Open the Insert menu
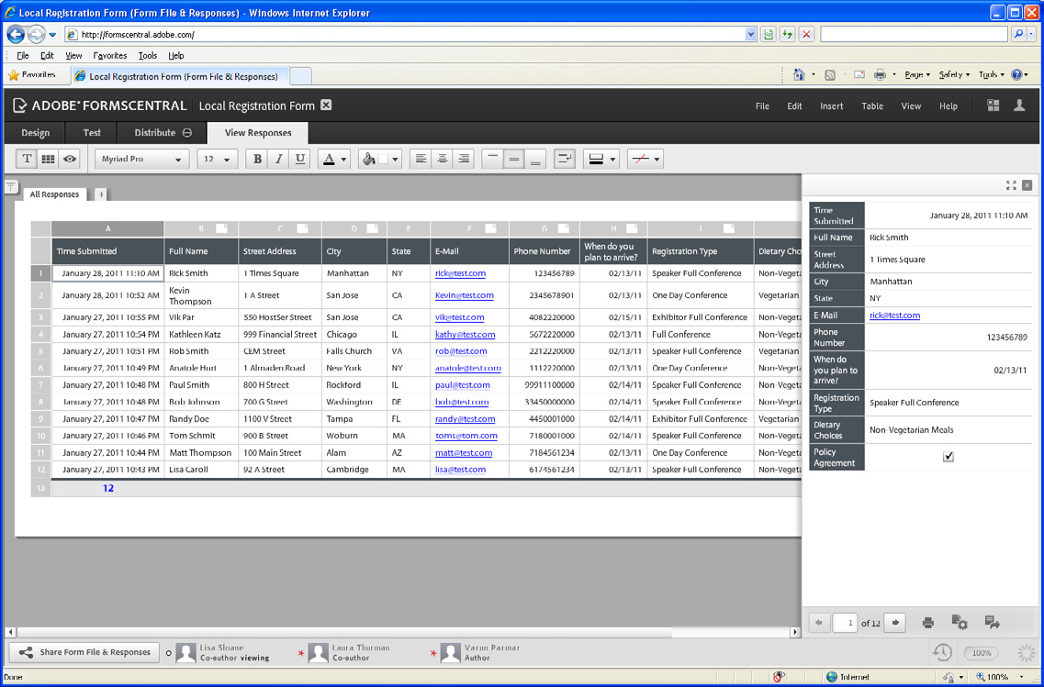This screenshot has height=687, width=1044. coord(831,106)
